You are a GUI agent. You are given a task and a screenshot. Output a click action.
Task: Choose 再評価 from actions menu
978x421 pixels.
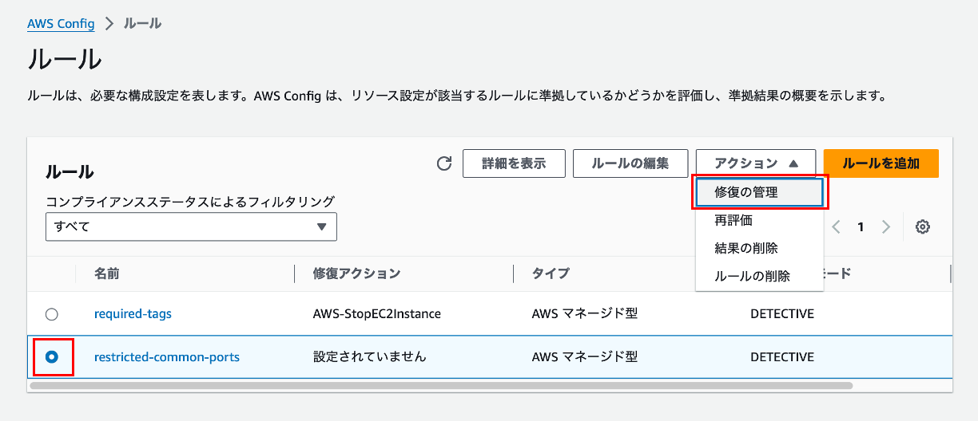759,220
